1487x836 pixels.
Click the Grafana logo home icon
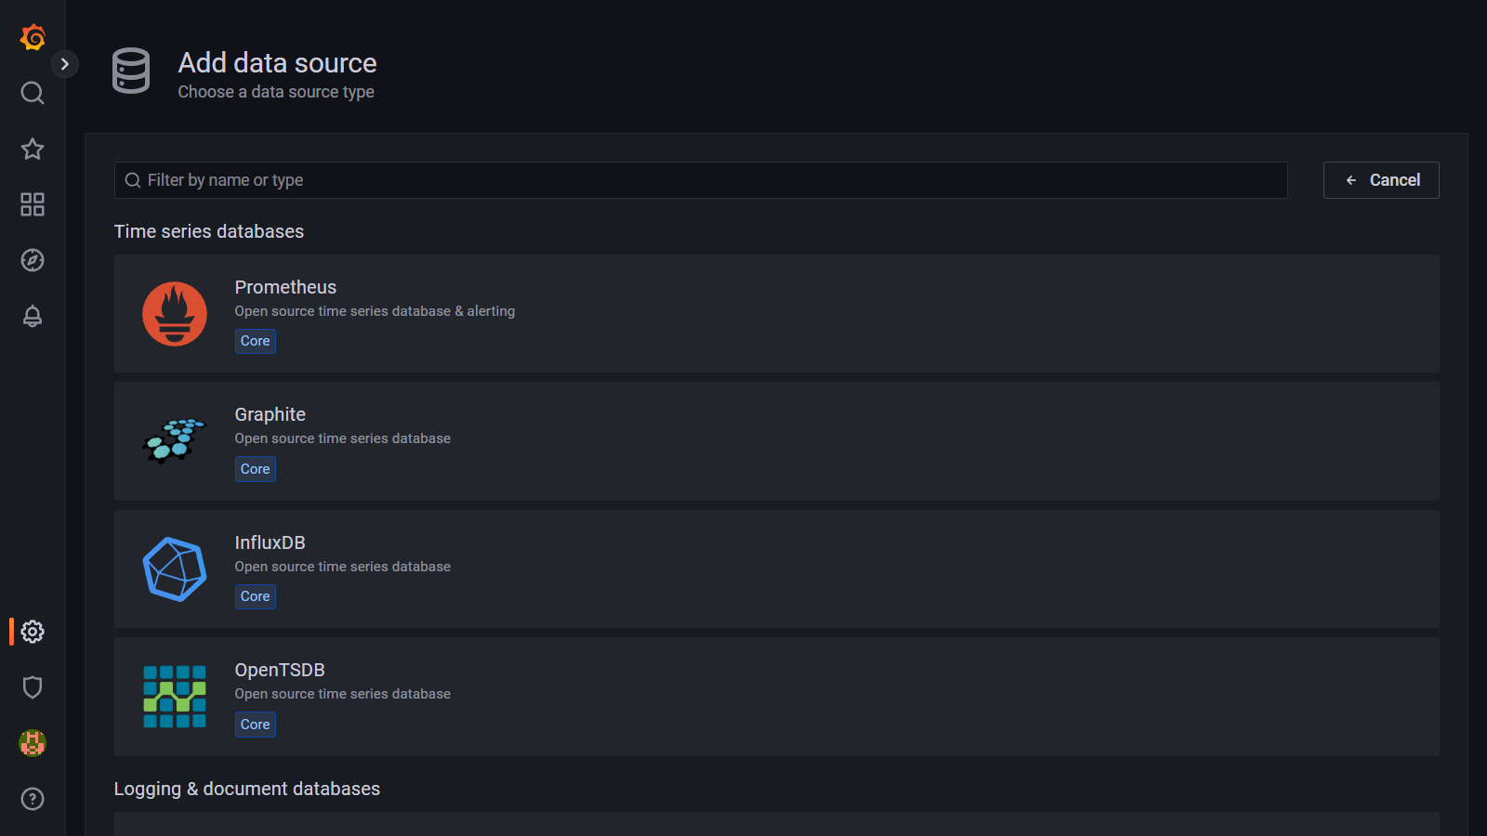point(33,37)
